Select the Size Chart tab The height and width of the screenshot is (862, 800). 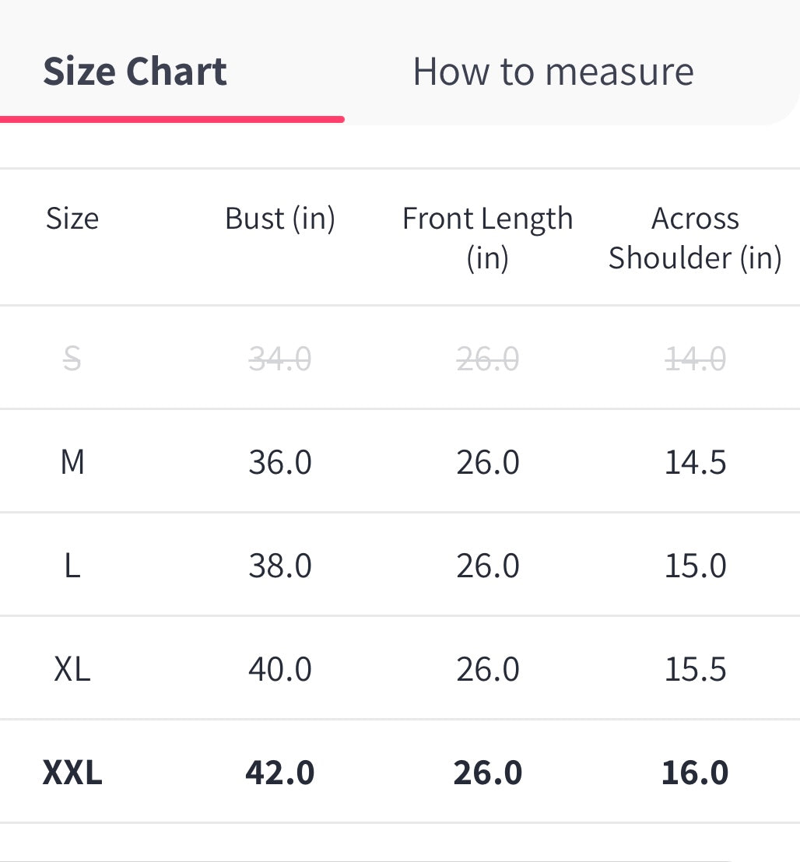pyautogui.click(x=135, y=72)
